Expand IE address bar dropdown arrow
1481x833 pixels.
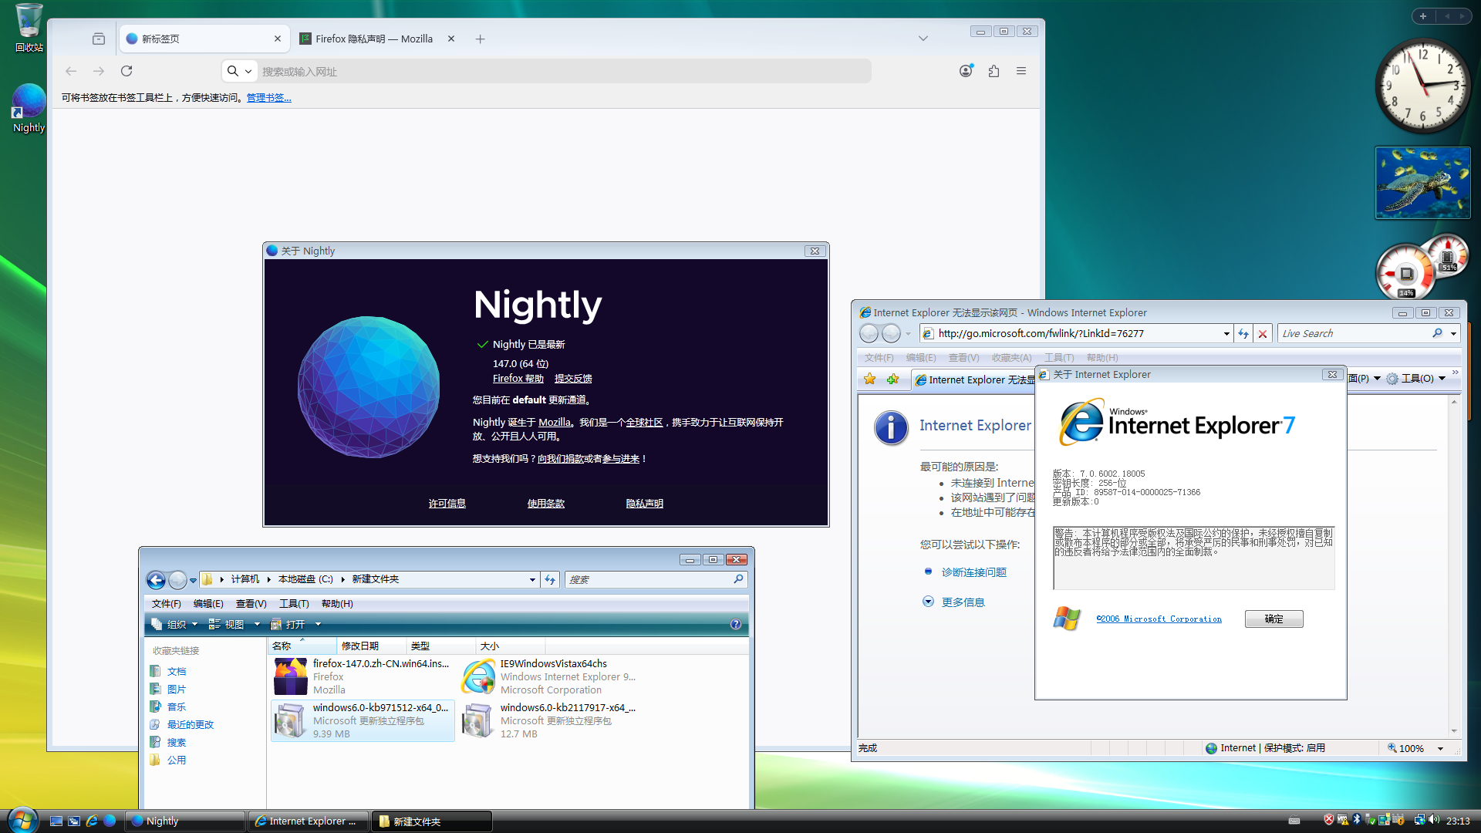pos(1226,334)
